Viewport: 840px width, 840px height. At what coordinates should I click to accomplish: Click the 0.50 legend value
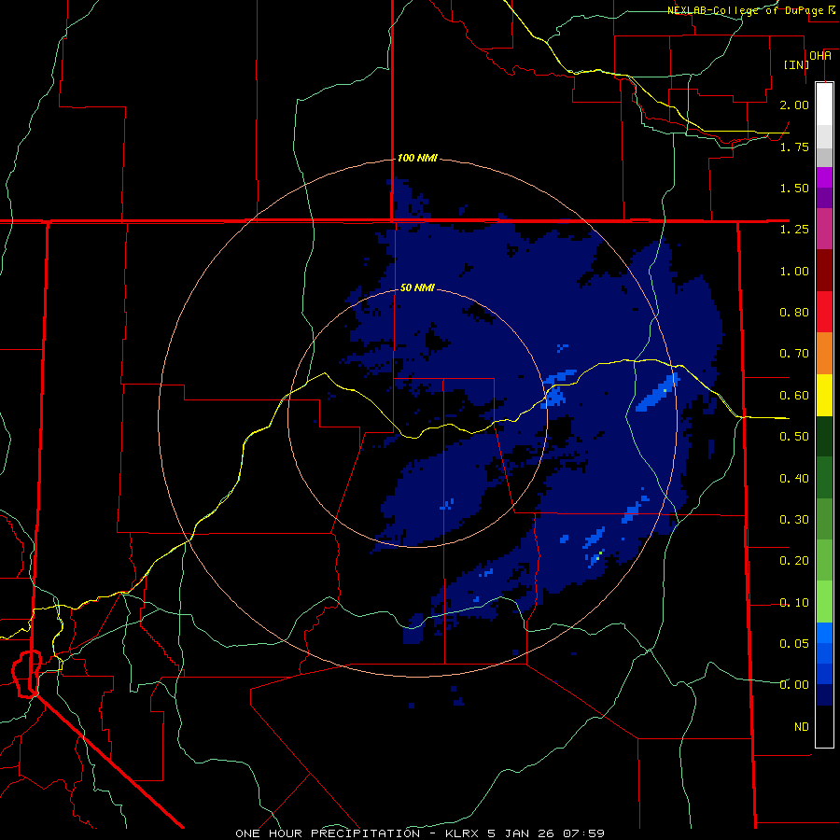click(x=794, y=437)
